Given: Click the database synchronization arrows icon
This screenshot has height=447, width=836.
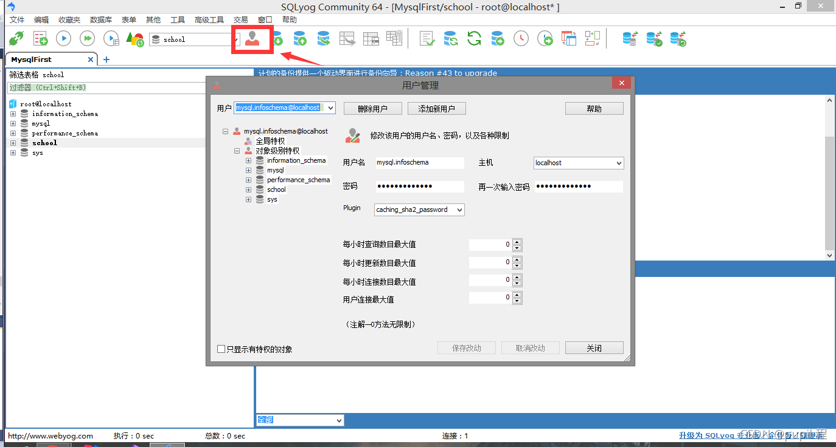Looking at the screenshot, I should coord(451,39).
